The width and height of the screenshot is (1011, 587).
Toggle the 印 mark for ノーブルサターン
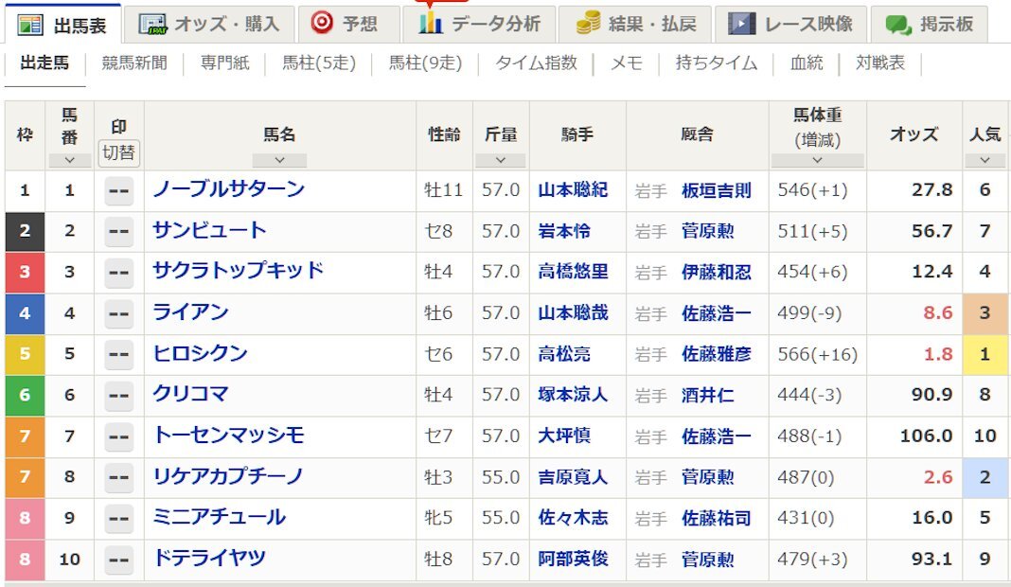[x=118, y=190]
